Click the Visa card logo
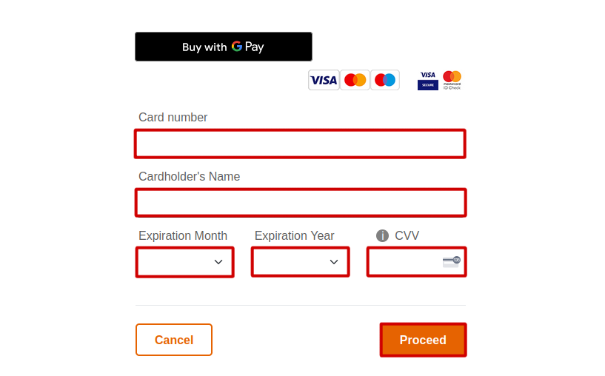The width and height of the screenshot is (605, 376). (324, 80)
